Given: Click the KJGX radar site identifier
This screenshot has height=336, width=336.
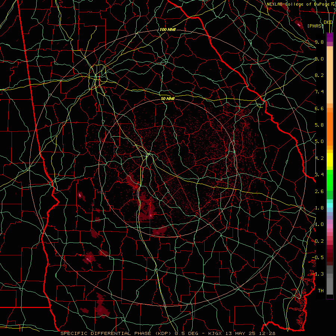Looking at the screenshot, I should [215, 333].
